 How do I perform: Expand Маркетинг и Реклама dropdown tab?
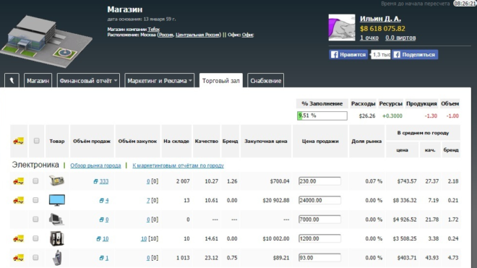[x=160, y=80]
